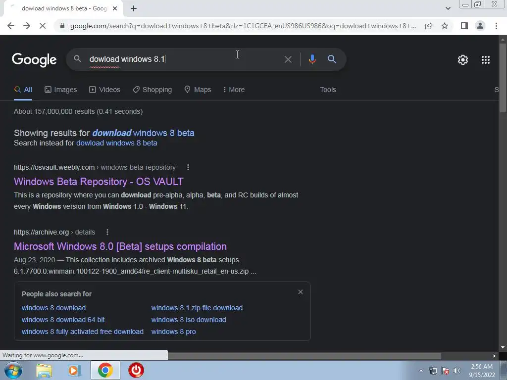Go to the Google home logo
Image resolution: width=507 pixels, height=380 pixels.
(34, 60)
